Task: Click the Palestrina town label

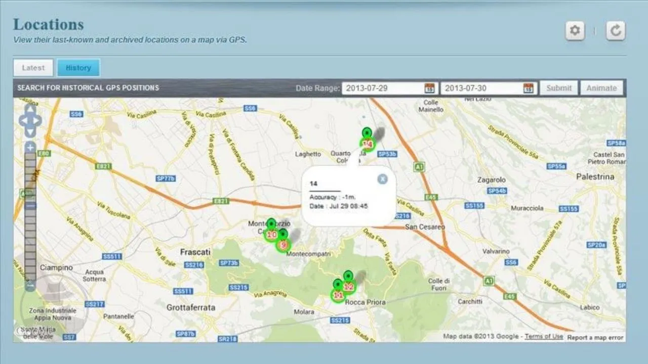Action: 595,176
